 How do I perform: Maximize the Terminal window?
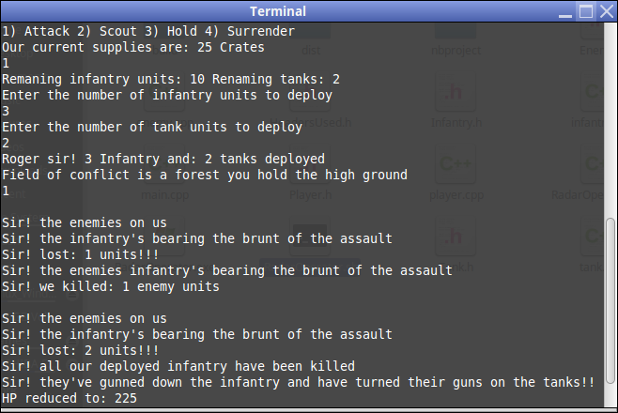tap(585, 11)
